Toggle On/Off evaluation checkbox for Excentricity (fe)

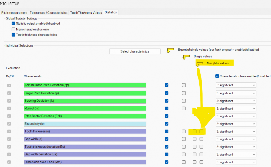[x=9, y=124]
